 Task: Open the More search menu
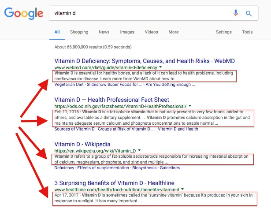click(174, 32)
